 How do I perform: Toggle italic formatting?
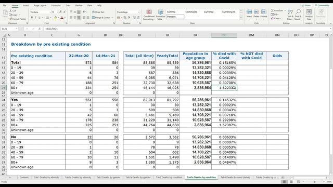click(35, 18)
